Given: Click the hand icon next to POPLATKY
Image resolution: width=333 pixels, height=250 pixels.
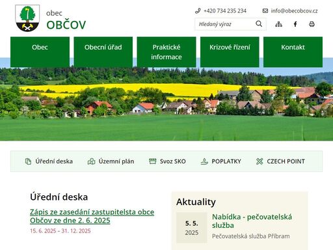Looking at the screenshot, I should 204,161.
